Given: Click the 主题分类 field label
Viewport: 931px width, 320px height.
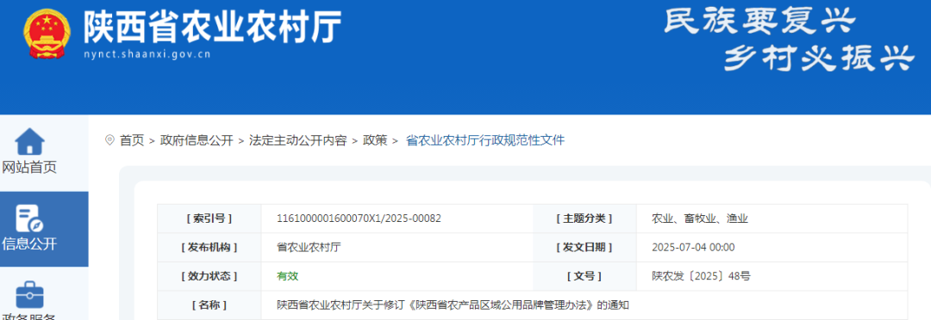Looking at the screenshot, I should (x=584, y=218).
